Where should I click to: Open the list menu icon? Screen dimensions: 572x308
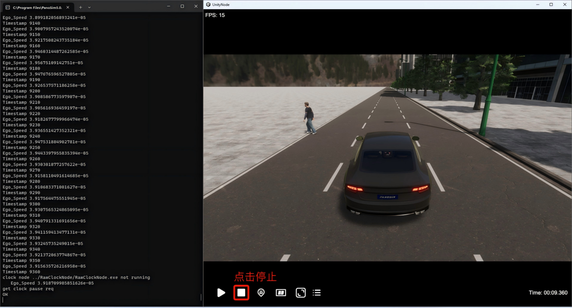[x=317, y=292]
